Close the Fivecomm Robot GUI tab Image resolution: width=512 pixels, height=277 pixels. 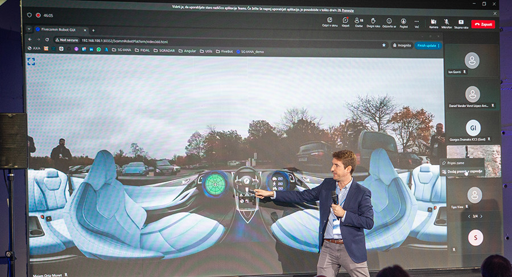(x=85, y=30)
